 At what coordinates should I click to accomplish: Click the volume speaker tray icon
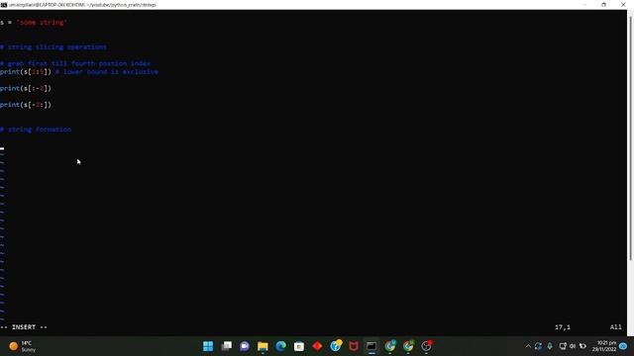573,346
